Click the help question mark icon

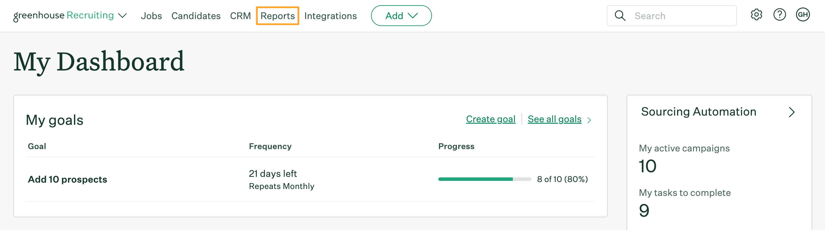coord(779,15)
